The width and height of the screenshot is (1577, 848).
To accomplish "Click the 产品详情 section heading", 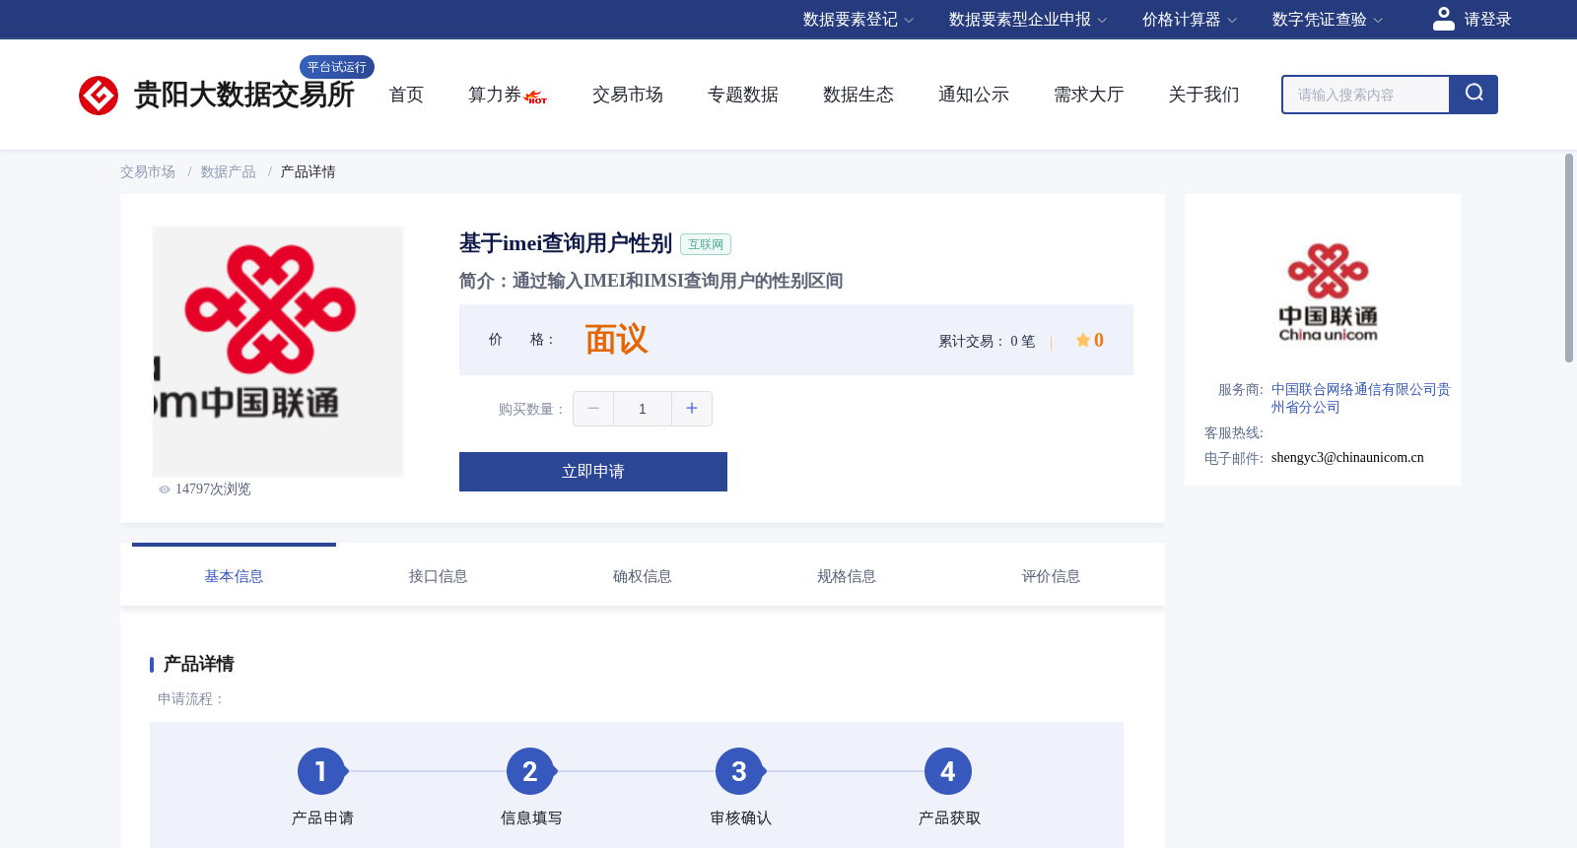I will pos(199,664).
